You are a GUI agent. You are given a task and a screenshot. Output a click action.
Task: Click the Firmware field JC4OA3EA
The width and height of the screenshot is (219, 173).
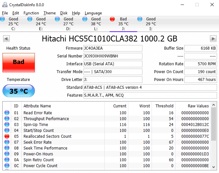[x=113, y=48]
